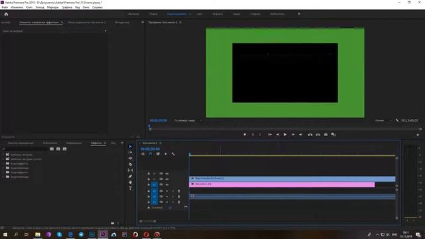This screenshot has height=239, width=425.
Task: Click 32-bit color filter in Effects panel
Action: tap(58, 149)
